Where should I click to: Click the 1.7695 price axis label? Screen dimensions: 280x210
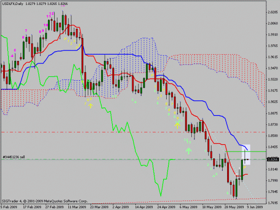(273, 203)
